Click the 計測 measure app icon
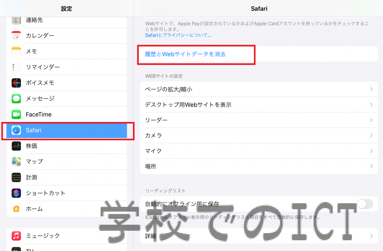Viewport: 383px width, 251px height. click(16, 177)
